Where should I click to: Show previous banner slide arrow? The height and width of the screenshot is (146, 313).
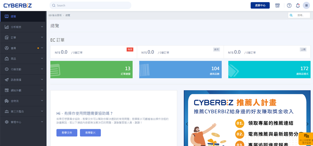coord(187,124)
